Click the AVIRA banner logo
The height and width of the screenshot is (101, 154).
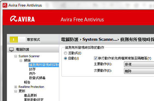click(22, 19)
